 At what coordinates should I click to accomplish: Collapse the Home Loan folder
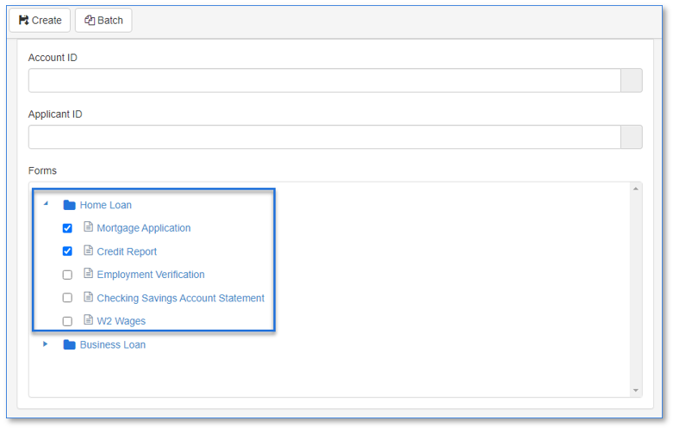(x=46, y=204)
